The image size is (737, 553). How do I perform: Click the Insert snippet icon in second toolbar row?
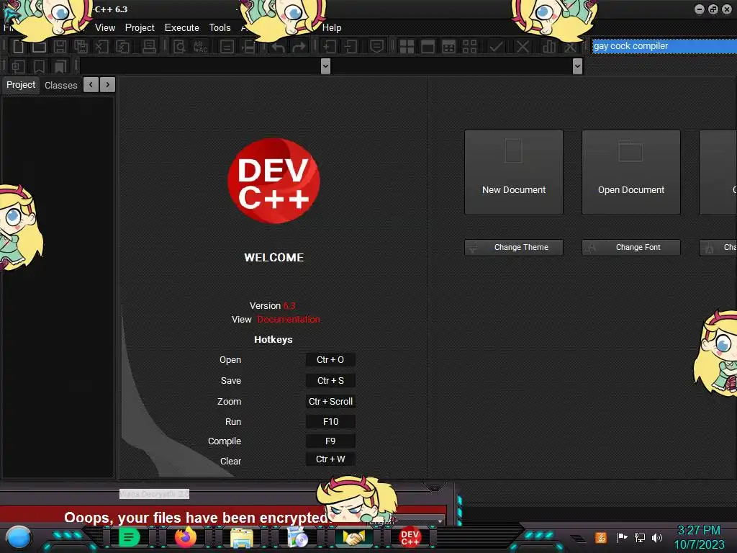point(18,66)
